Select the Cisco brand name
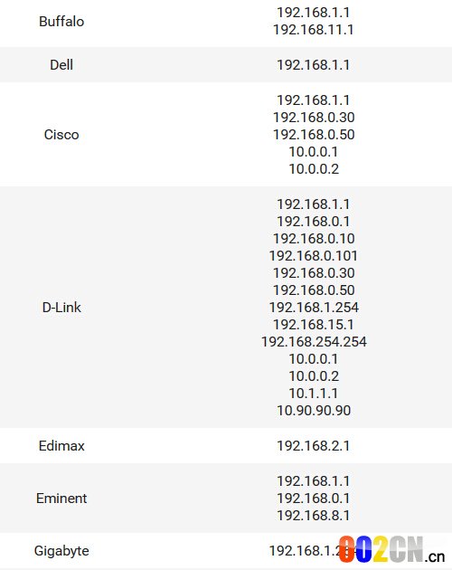Image resolution: width=452 pixels, height=570 pixels. pyautogui.click(x=61, y=135)
